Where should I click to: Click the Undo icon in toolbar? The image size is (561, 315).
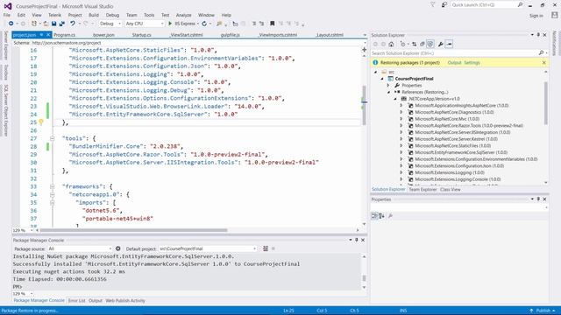click(x=73, y=24)
